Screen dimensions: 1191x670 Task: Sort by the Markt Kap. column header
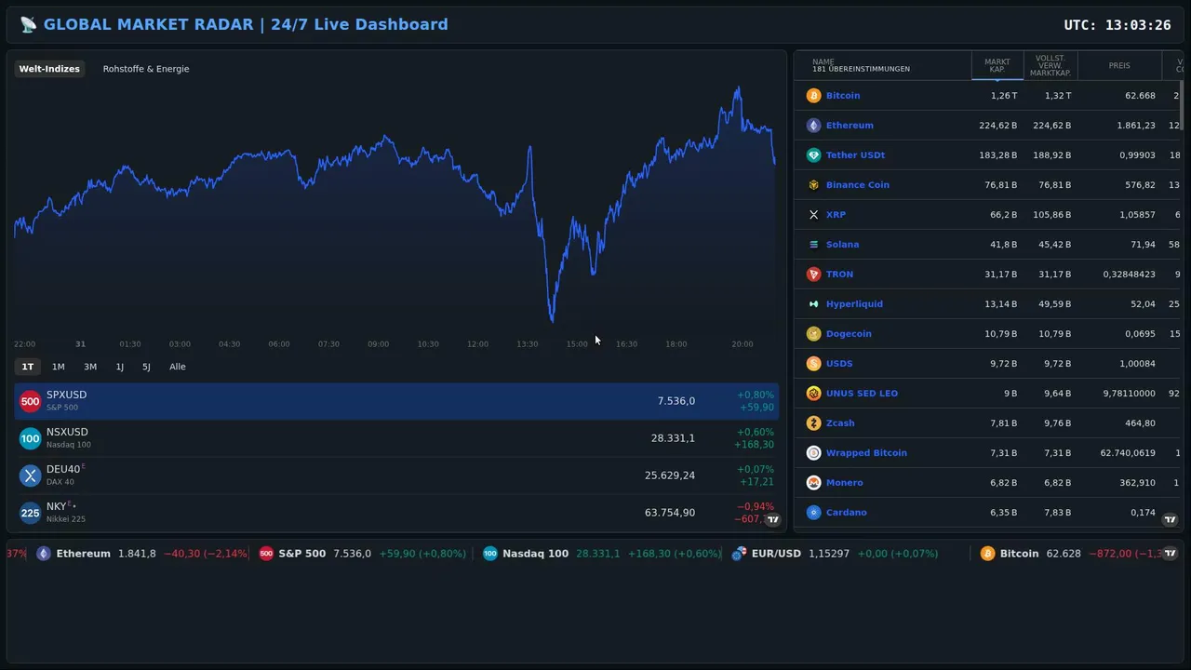click(997, 66)
